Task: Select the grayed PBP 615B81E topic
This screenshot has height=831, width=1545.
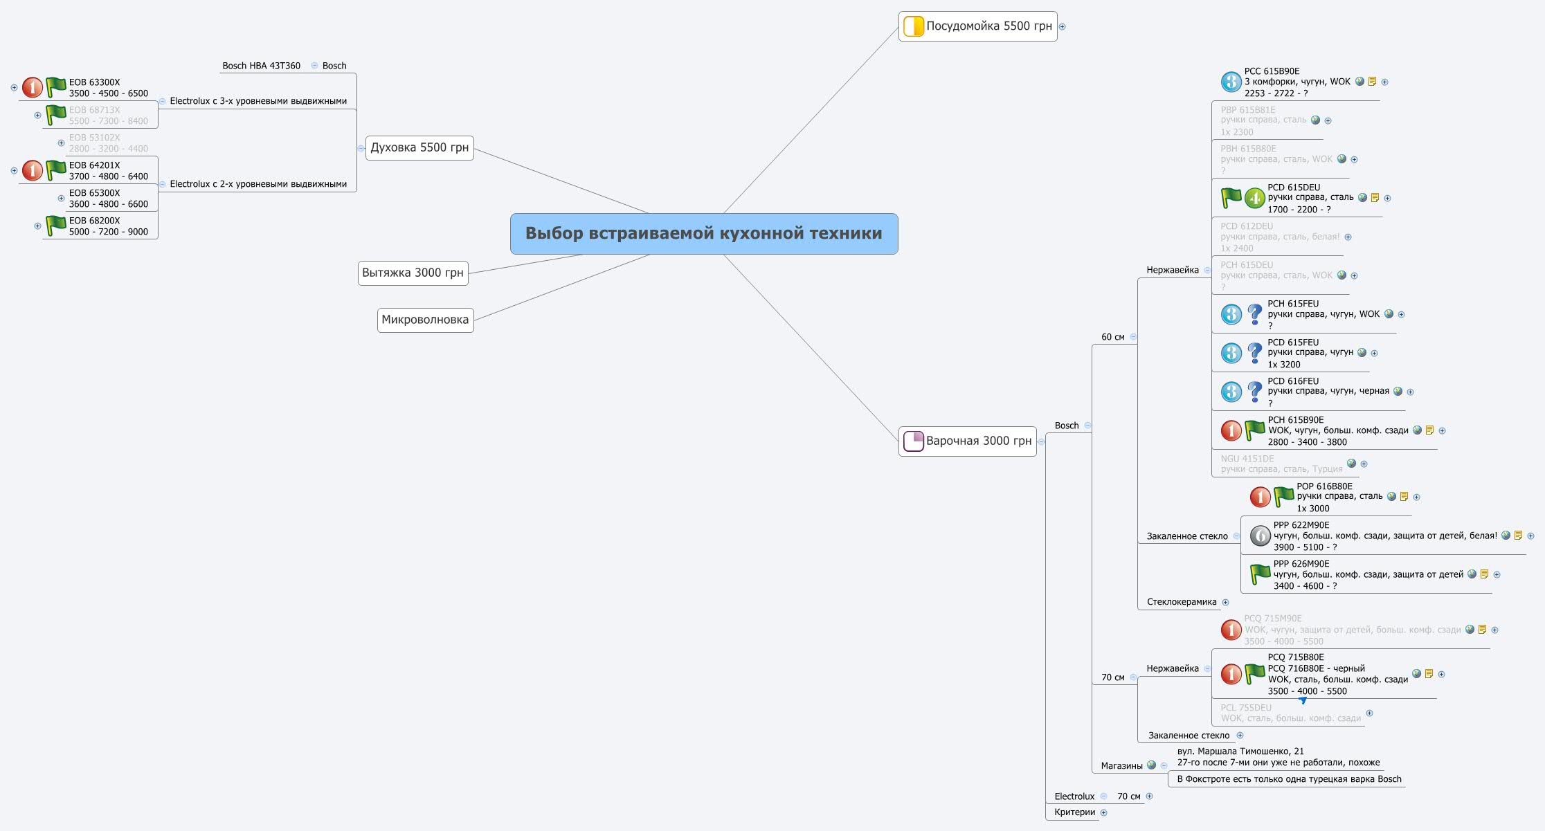Action: [x=1264, y=120]
